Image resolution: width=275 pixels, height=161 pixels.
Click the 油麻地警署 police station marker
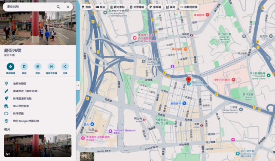(x=144, y=61)
